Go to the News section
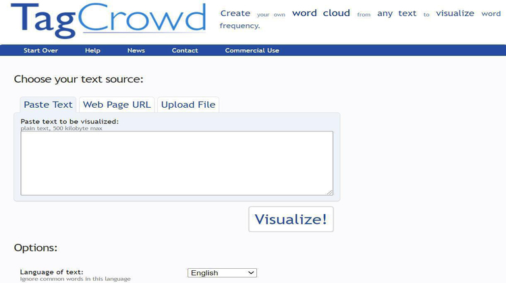 [x=136, y=51]
